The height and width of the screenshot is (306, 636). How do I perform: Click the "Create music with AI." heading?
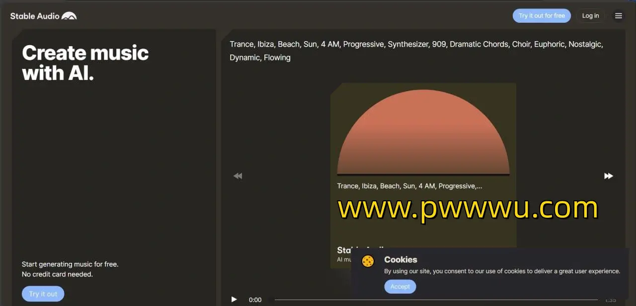(x=85, y=63)
